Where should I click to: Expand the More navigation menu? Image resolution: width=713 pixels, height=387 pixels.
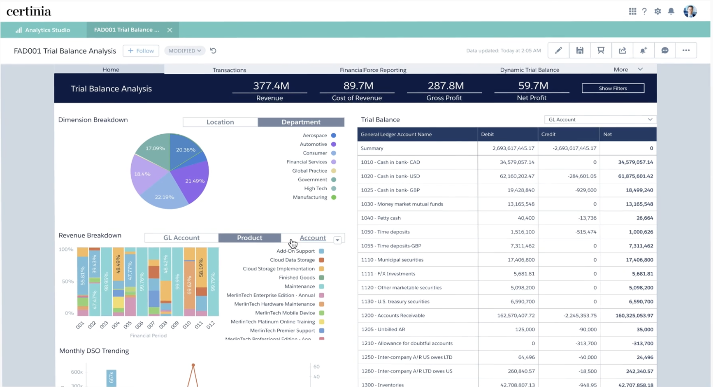(627, 69)
